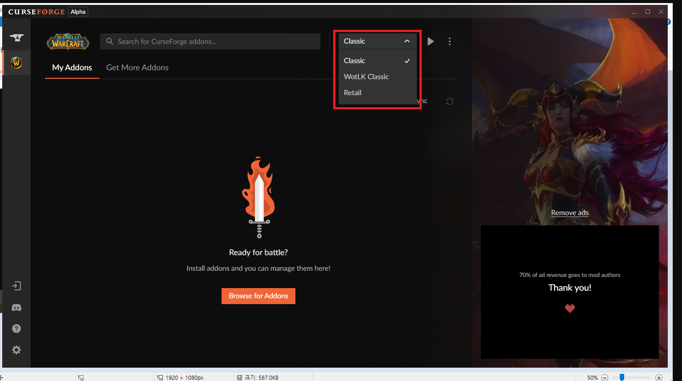Click the selection-size icon in the status bar
Screen dimensions: 682x381
click(x=81, y=377)
